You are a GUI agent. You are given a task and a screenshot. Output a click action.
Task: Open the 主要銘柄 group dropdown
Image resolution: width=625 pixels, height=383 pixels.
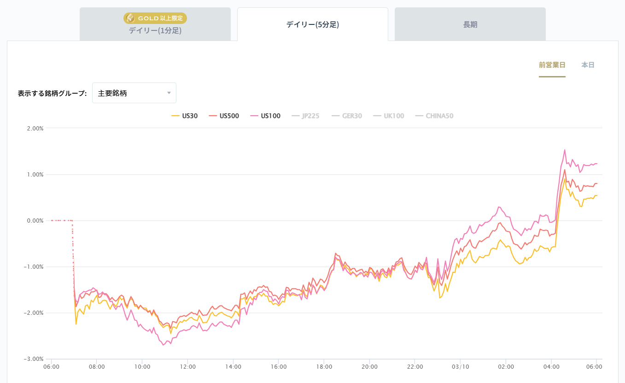click(x=134, y=93)
